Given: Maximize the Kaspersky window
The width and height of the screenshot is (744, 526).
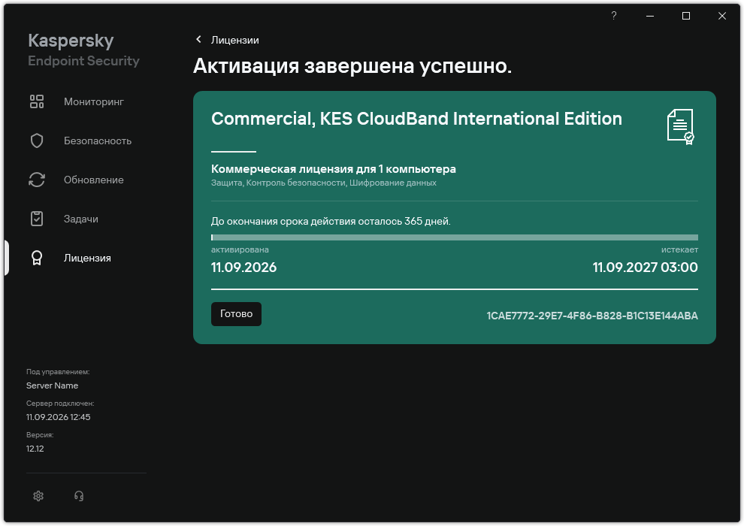Looking at the screenshot, I should [x=686, y=16].
